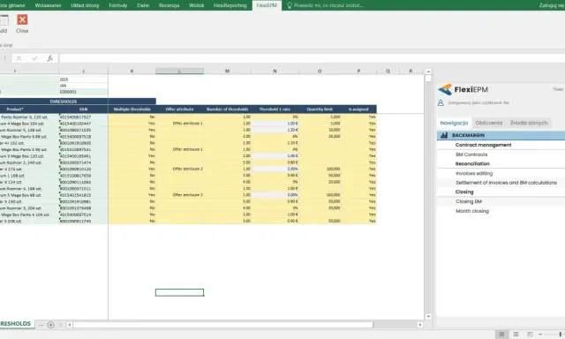Click the lightbulb Tell me icon
Screen dimensions: 565x339
click(289, 5)
